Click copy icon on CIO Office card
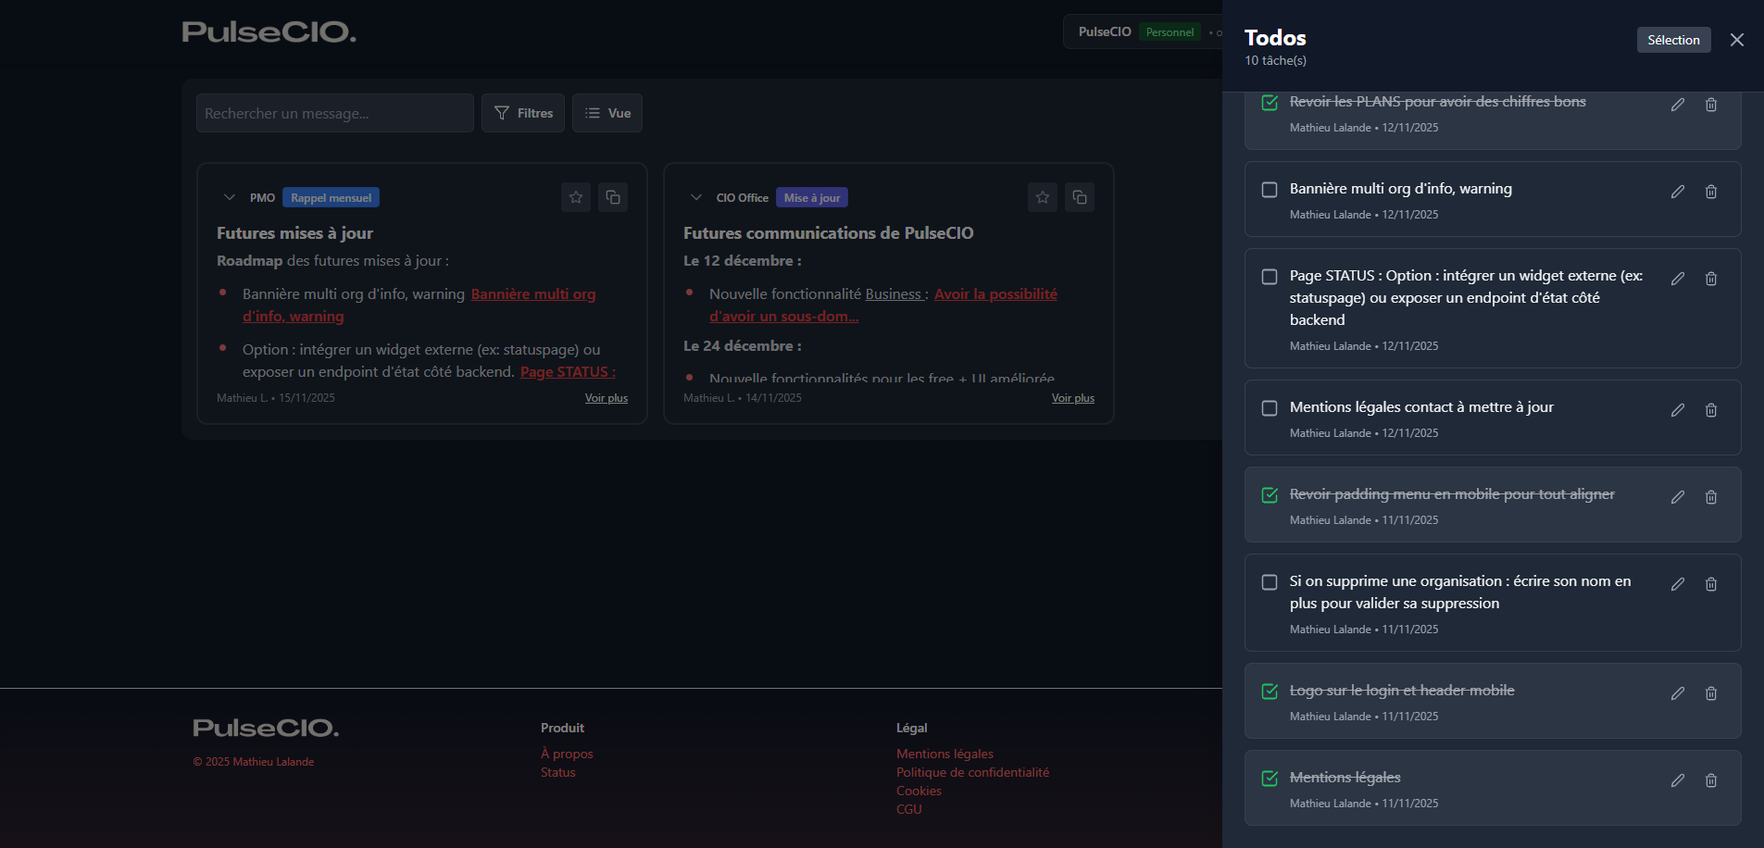Screen dimensions: 1764x848 click(x=1080, y=197)
